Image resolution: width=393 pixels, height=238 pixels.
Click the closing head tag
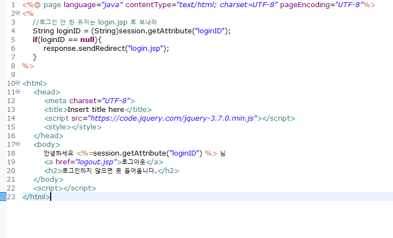tap(49, 136)
